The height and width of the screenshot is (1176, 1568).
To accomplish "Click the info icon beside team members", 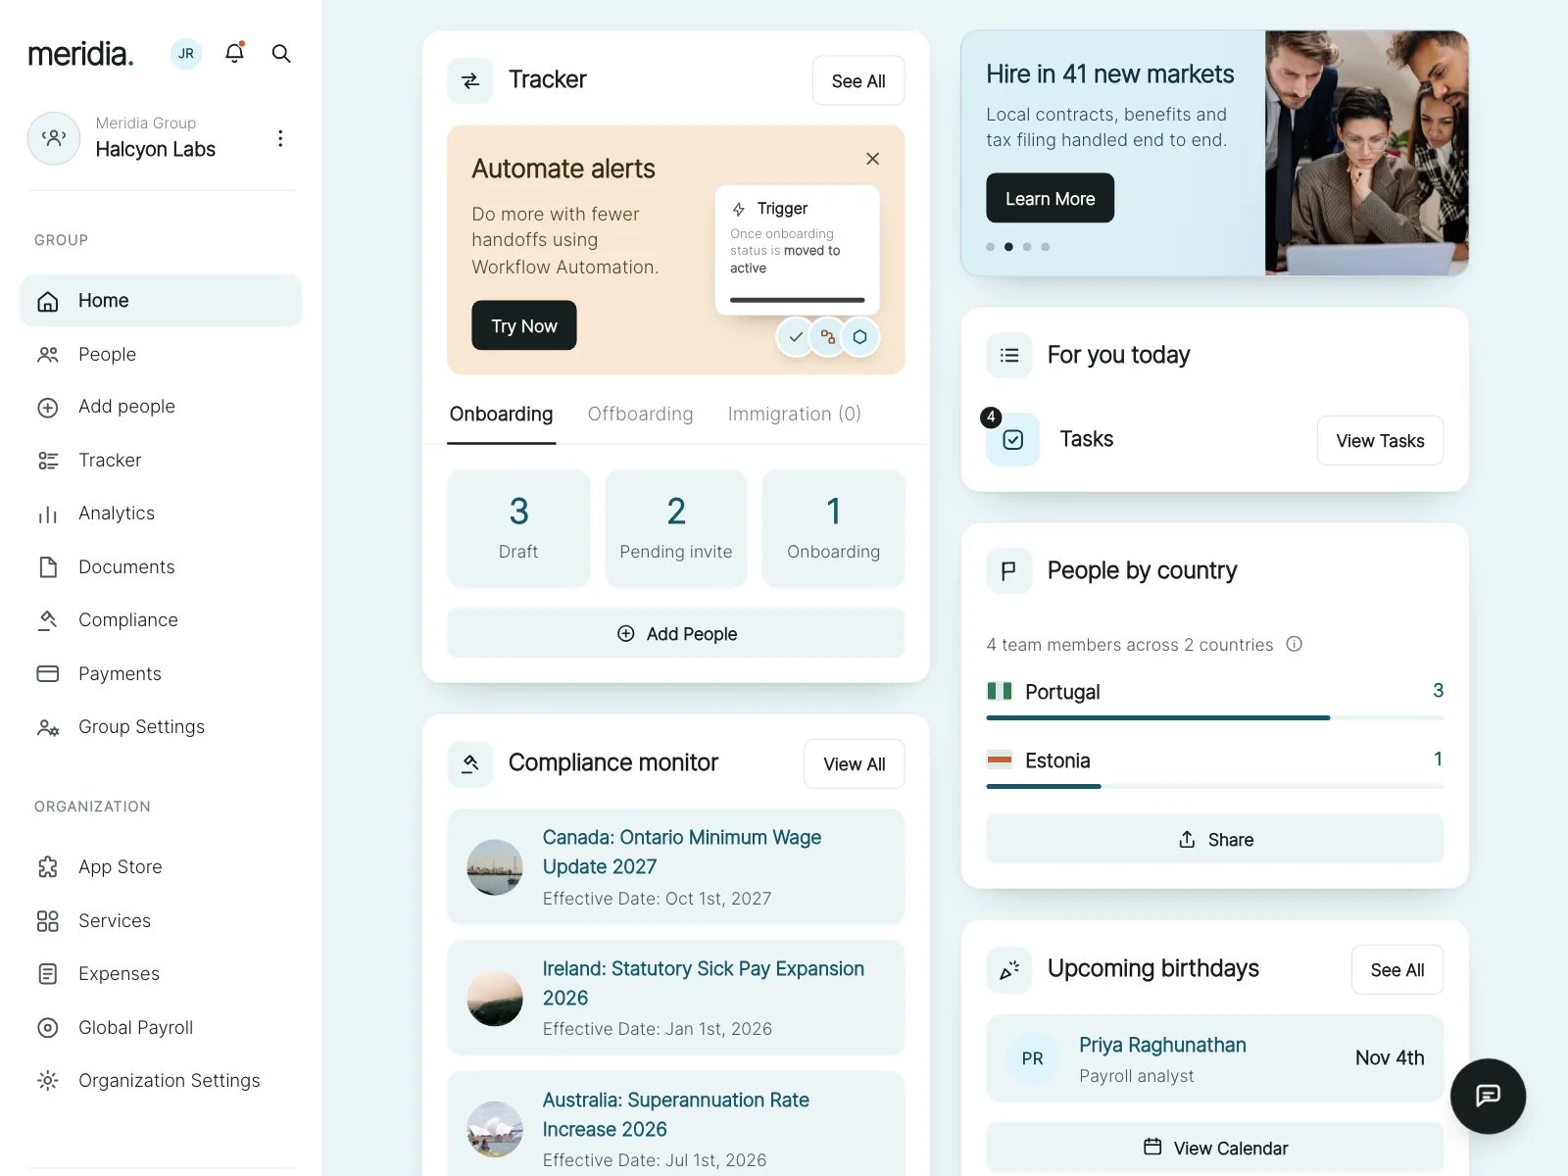I will (x=1294, y=644).
